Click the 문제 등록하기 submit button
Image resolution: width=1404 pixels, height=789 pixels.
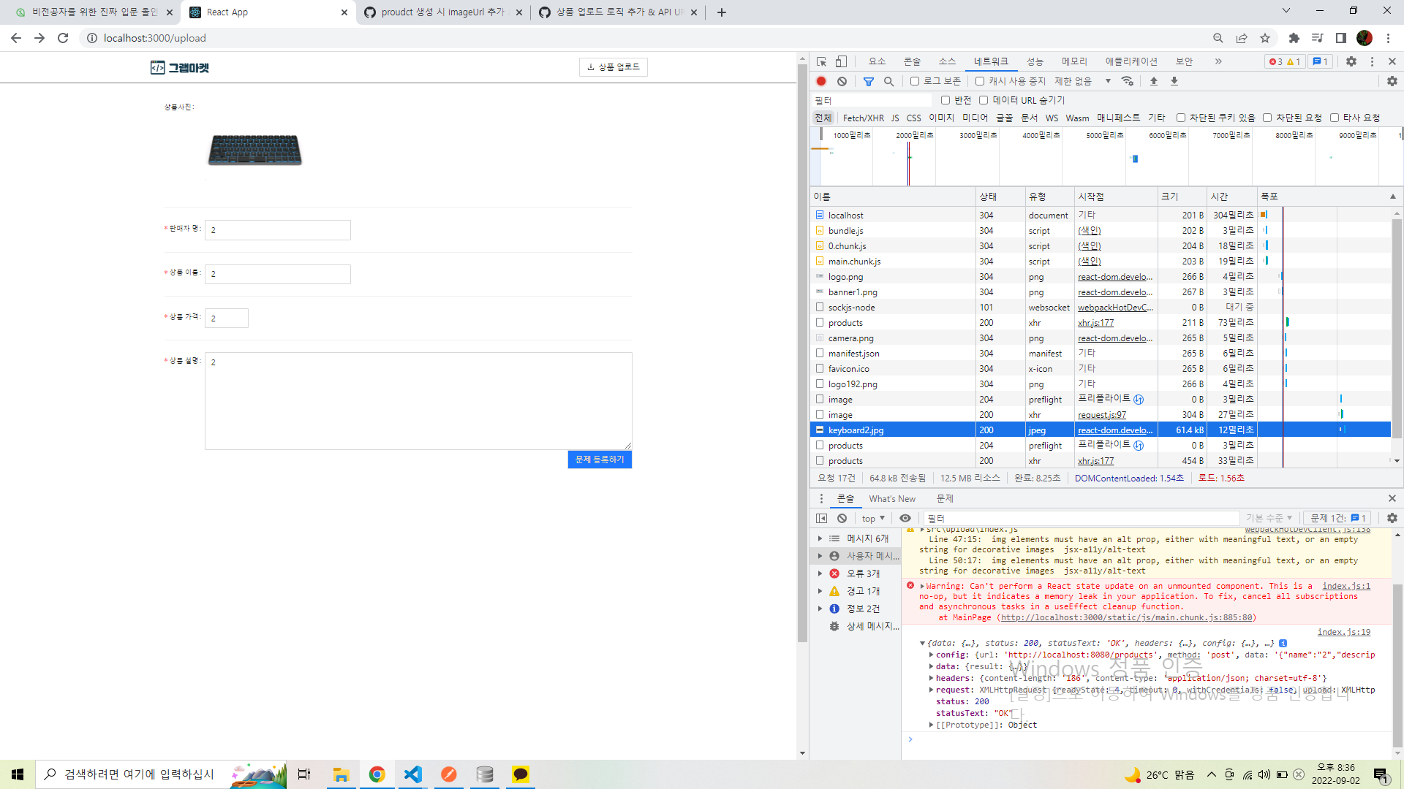599,460
